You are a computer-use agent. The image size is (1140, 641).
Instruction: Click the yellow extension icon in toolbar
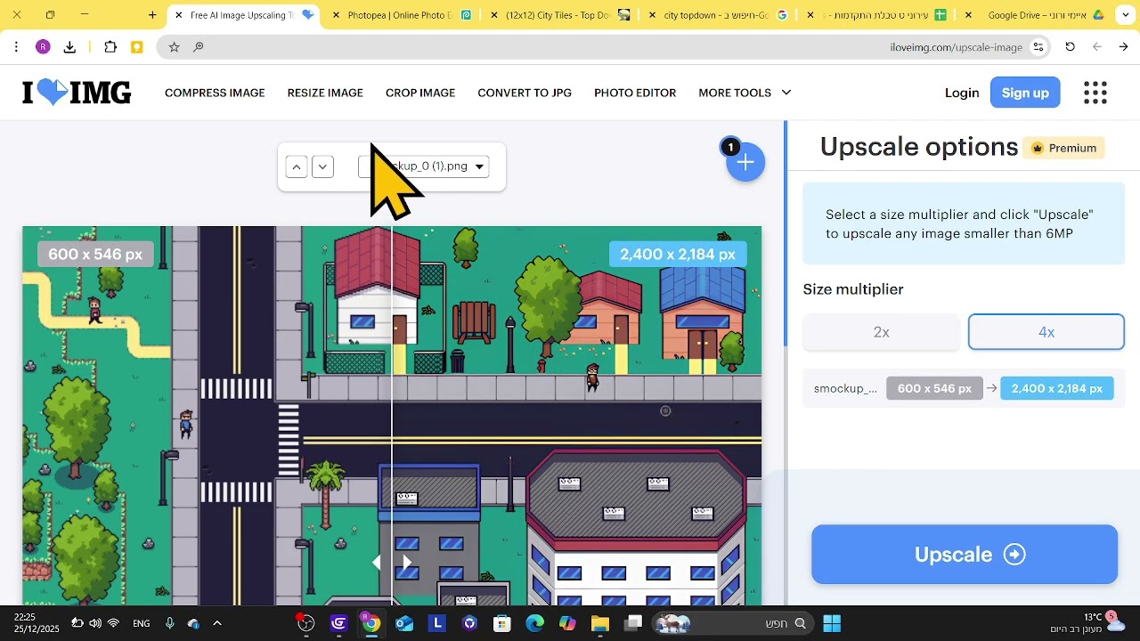click(x=136, y=47)
